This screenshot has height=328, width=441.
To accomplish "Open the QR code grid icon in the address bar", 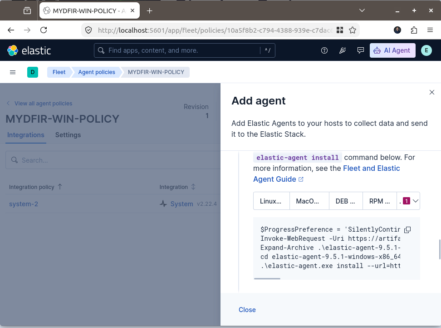I will (x=340, y=30).
